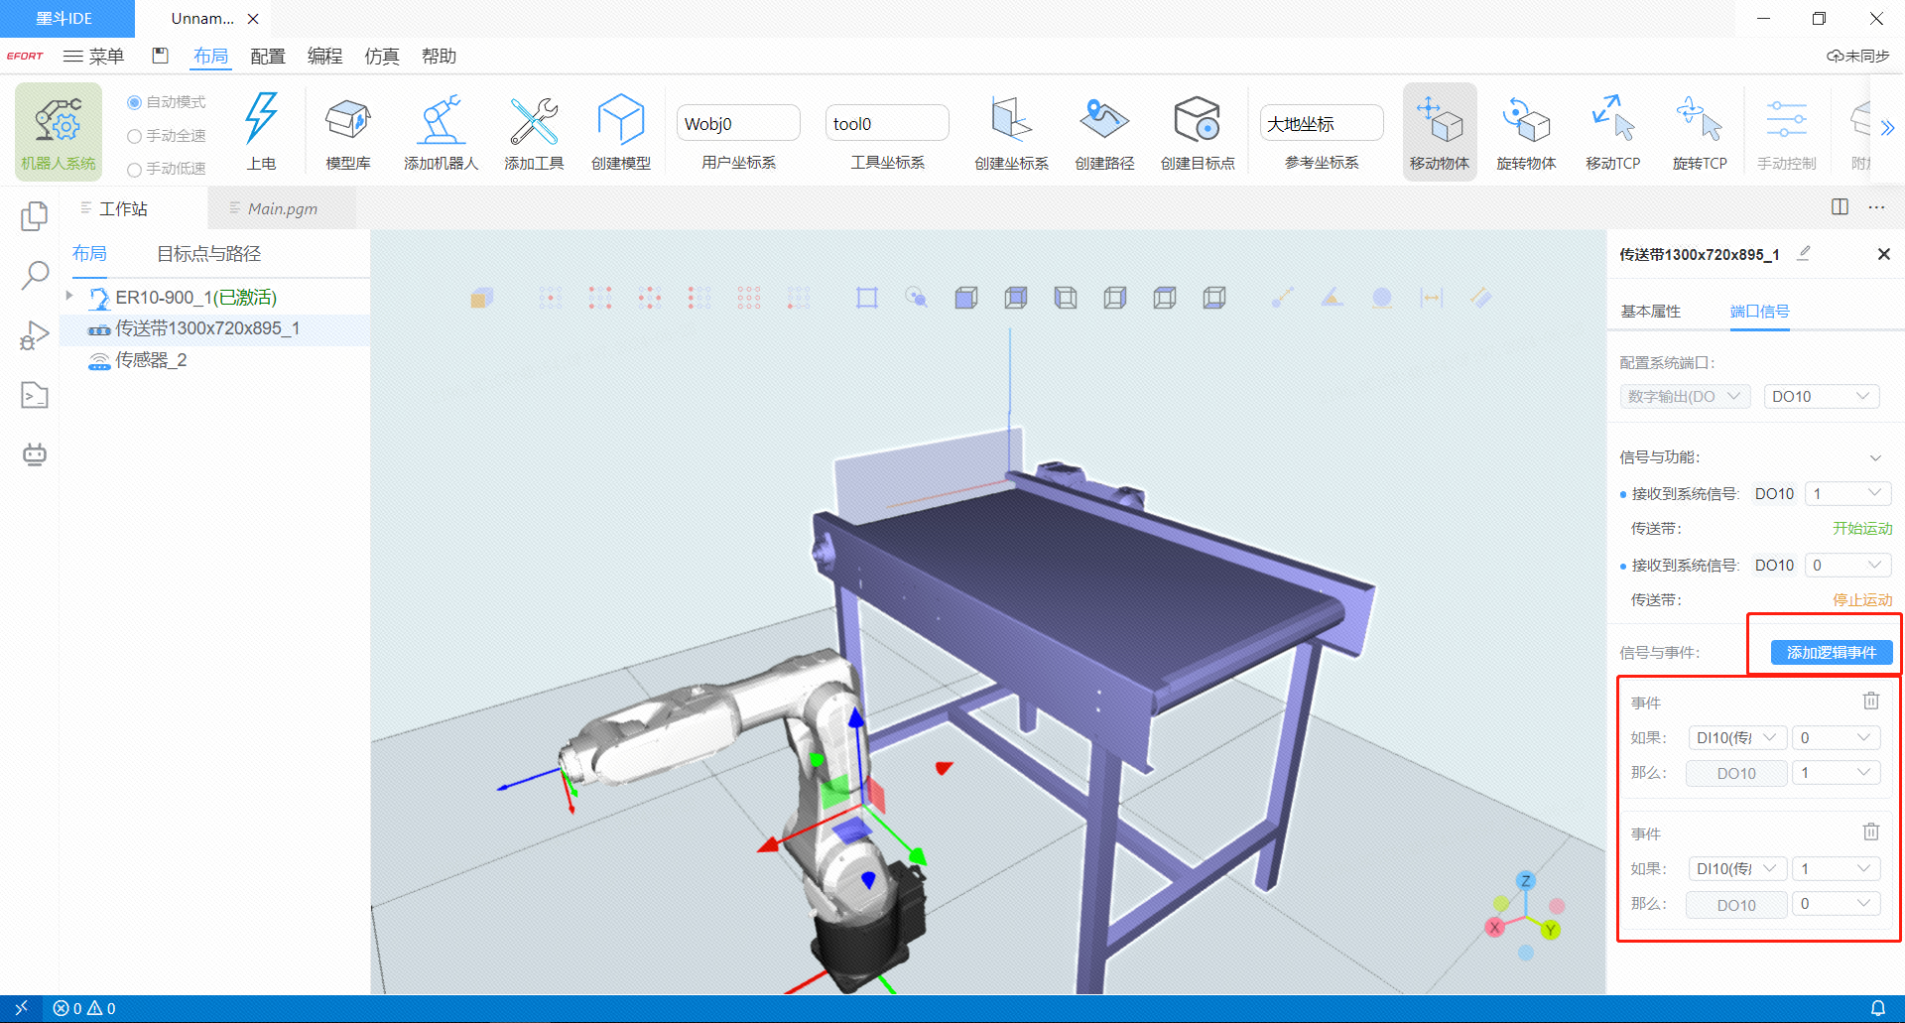Click the notification bell in status bar
The image size is (1905, 1023).
[x=1877, y=1008]
